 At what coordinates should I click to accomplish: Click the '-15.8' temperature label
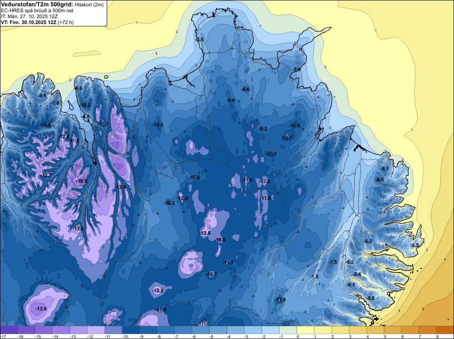[220, 240]
